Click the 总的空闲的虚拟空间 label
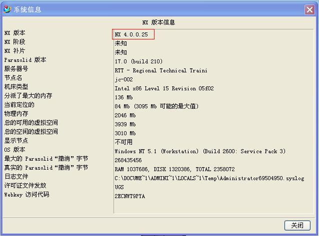Viewport: 319px width, 236px height. tap(31, 131)
